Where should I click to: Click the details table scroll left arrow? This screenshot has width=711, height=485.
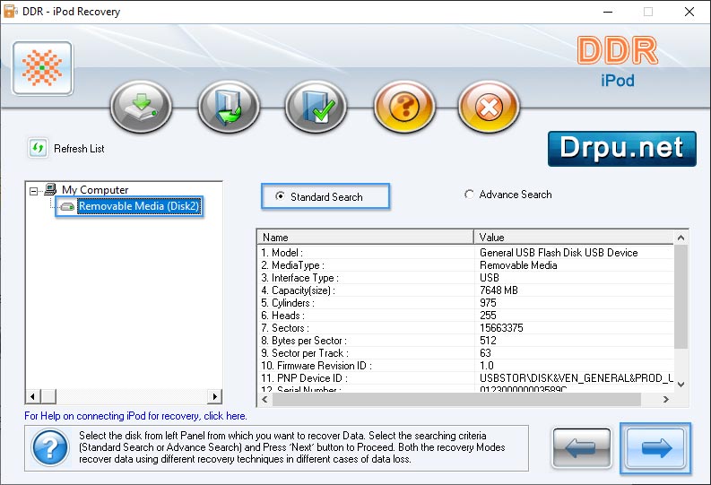coord(264,399)
